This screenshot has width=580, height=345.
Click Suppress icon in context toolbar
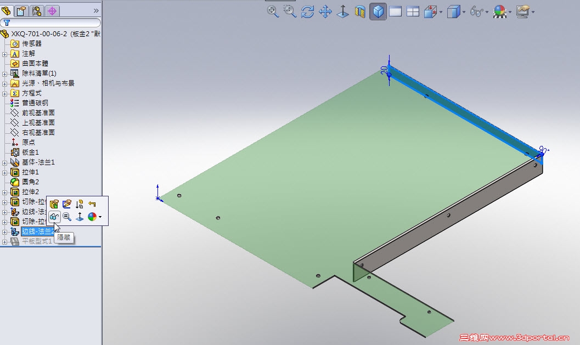[x=80, y=204]
